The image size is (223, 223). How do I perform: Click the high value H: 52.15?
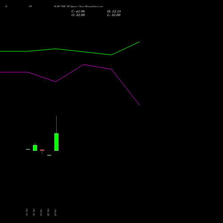tap(114, 12)
